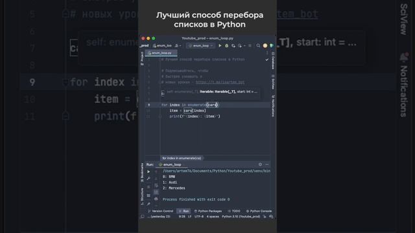The height and width of the screenshot is (233, 415).
Task: Run enum_loop with the green play icon
Action: [x=220, y=46]
